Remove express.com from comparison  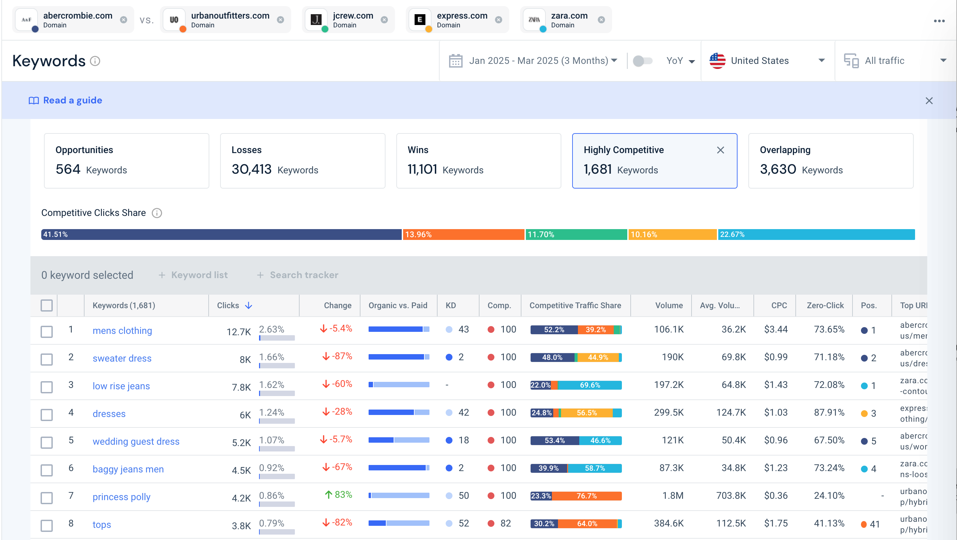pos(498,20)
